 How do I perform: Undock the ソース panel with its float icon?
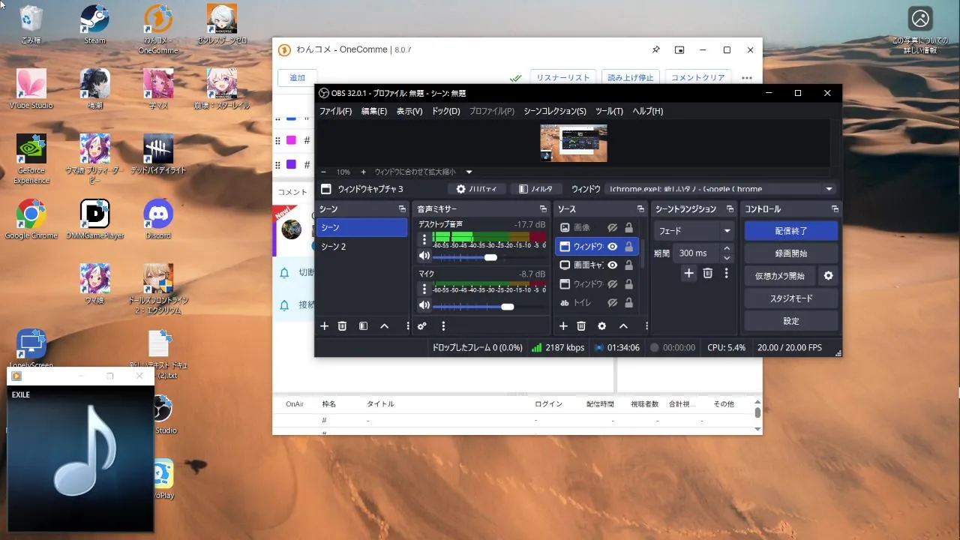640,209
